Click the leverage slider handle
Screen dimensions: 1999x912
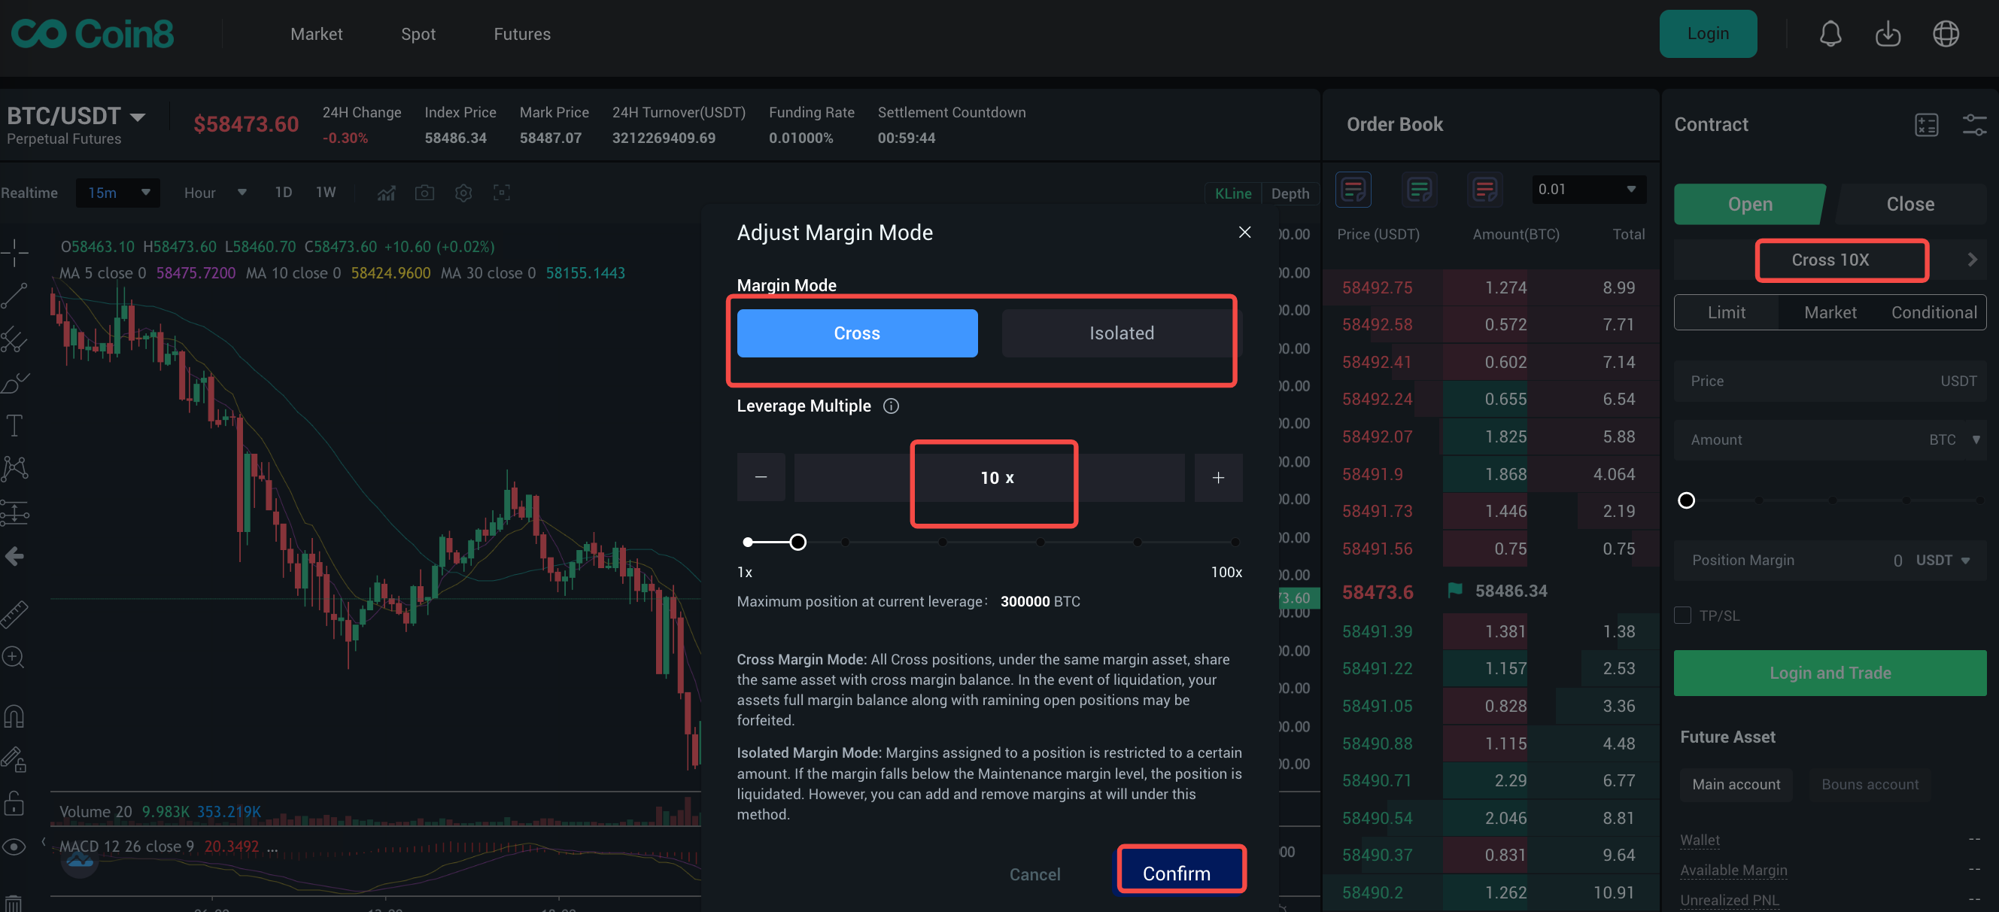797,542
